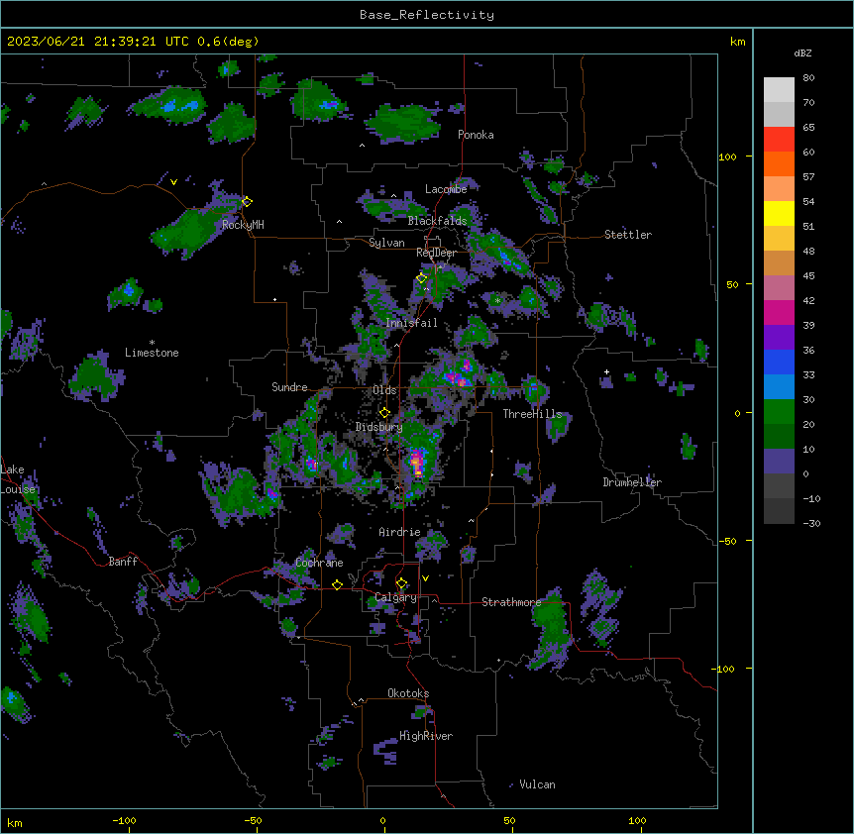The width and height of the screenshot is (854, 834).
Task: Click the white plus marker near Drumheller region
Action: tap(606, 371)
